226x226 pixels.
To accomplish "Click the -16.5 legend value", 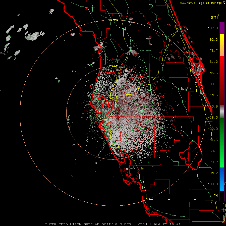I will [213, 118].
